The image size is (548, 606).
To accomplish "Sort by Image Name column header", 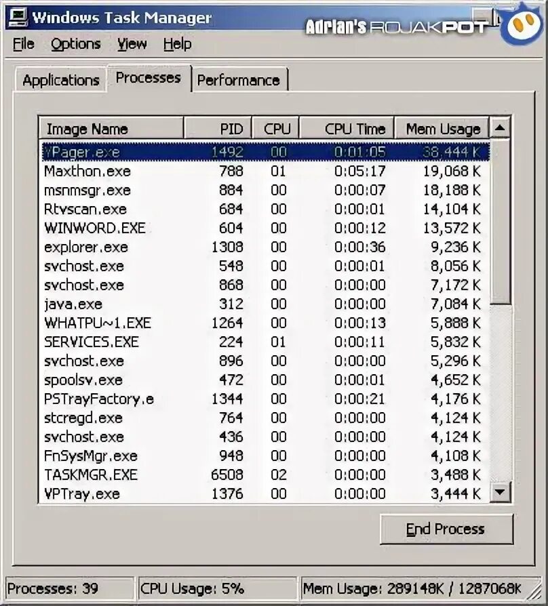I will pyautogui.click(x=111, y=129).
